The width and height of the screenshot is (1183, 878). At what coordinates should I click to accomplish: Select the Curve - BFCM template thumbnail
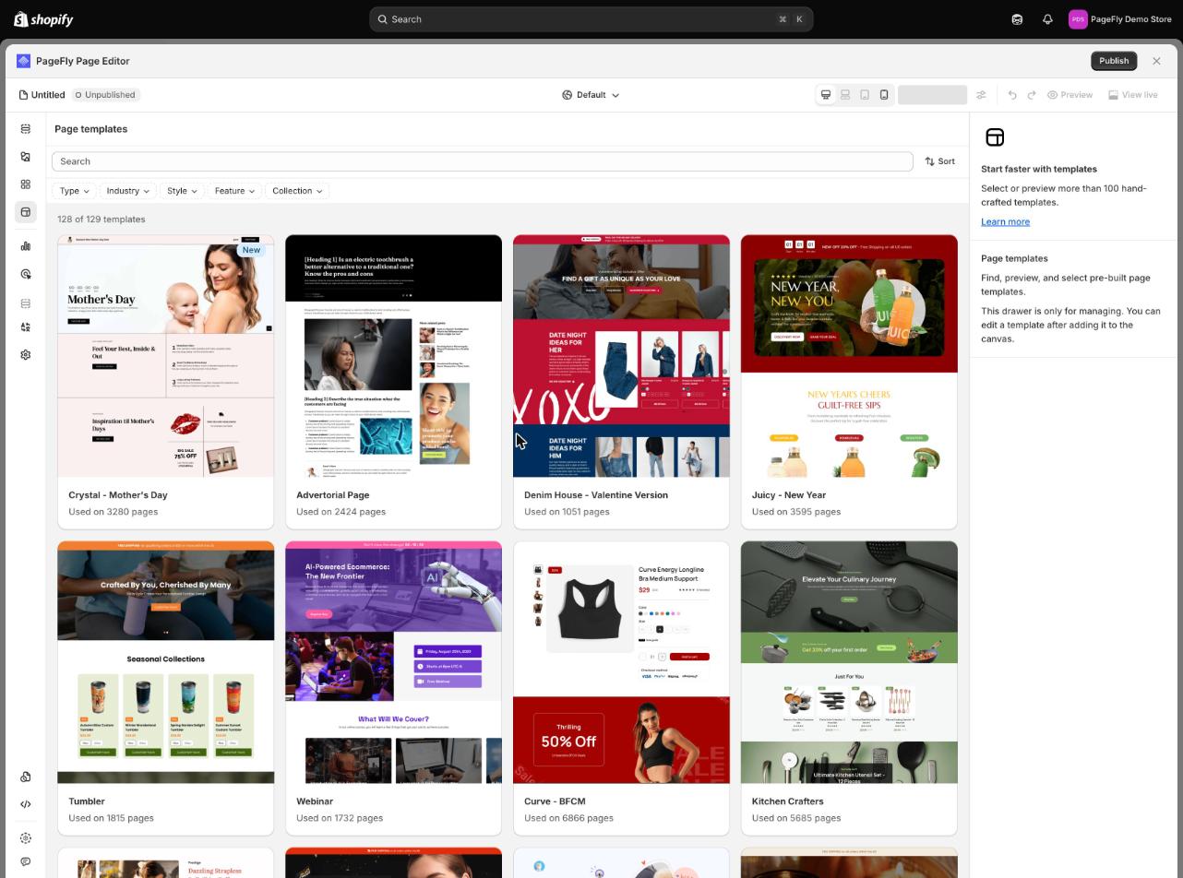(621, 662)
